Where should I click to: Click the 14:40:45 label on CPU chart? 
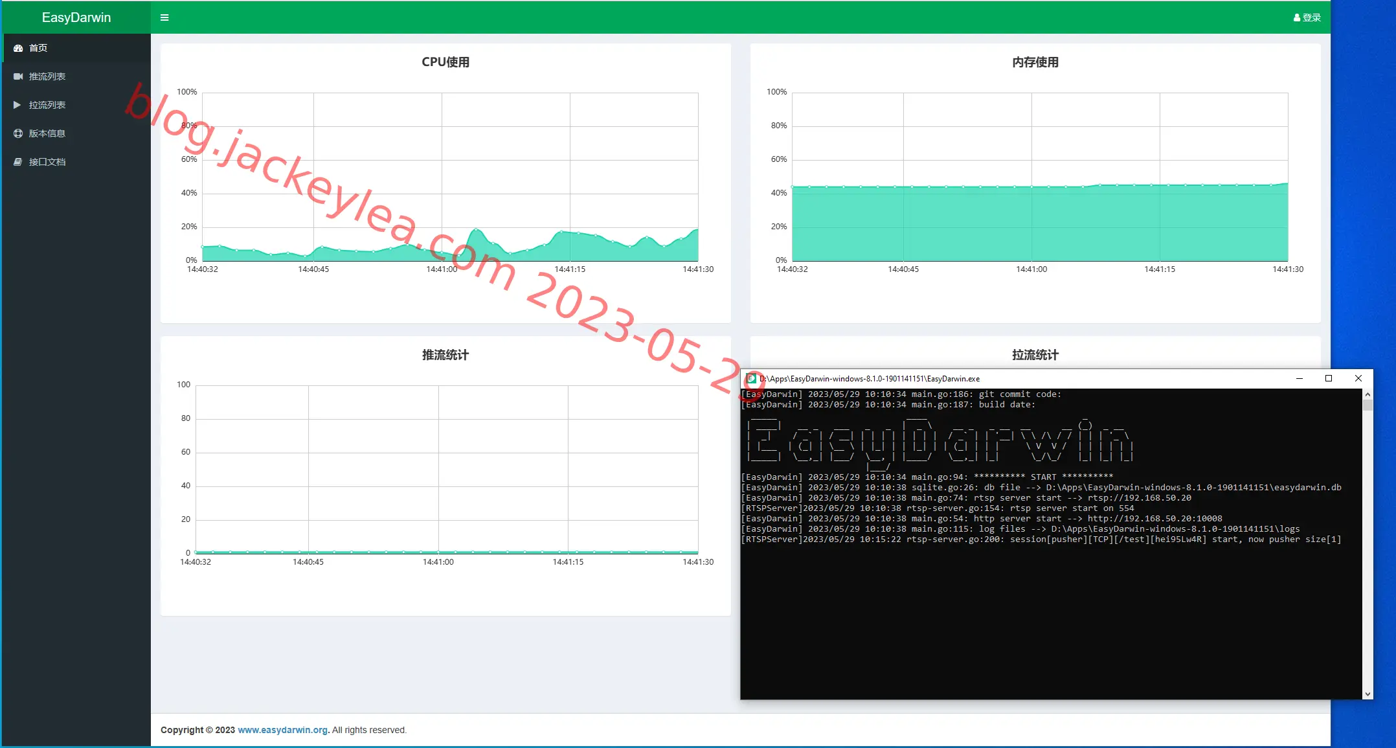(x=313, y=269)
